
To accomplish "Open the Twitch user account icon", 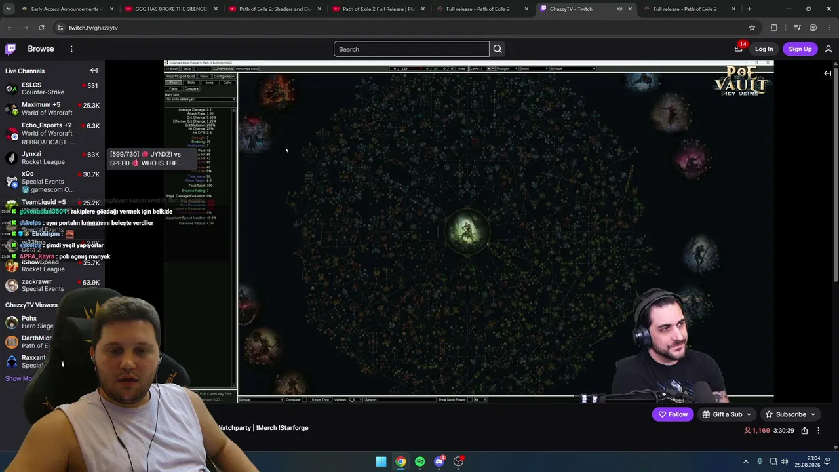I will (x=829, y=49).
